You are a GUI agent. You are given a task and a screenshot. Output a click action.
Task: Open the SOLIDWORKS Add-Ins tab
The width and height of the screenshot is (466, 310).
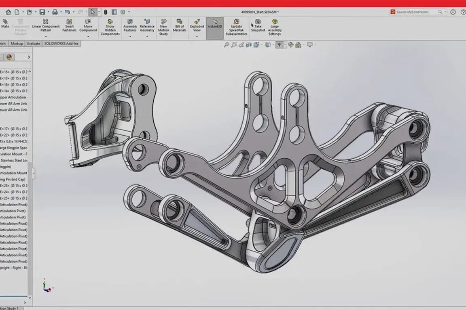[x=62, y=43]
